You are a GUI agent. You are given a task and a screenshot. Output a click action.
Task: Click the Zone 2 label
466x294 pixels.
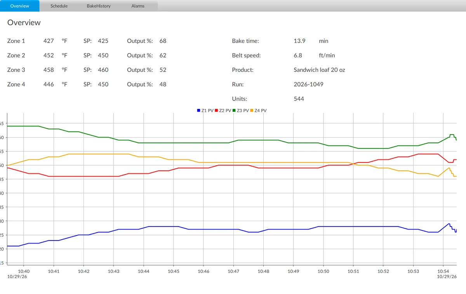[x=16, y=55]
